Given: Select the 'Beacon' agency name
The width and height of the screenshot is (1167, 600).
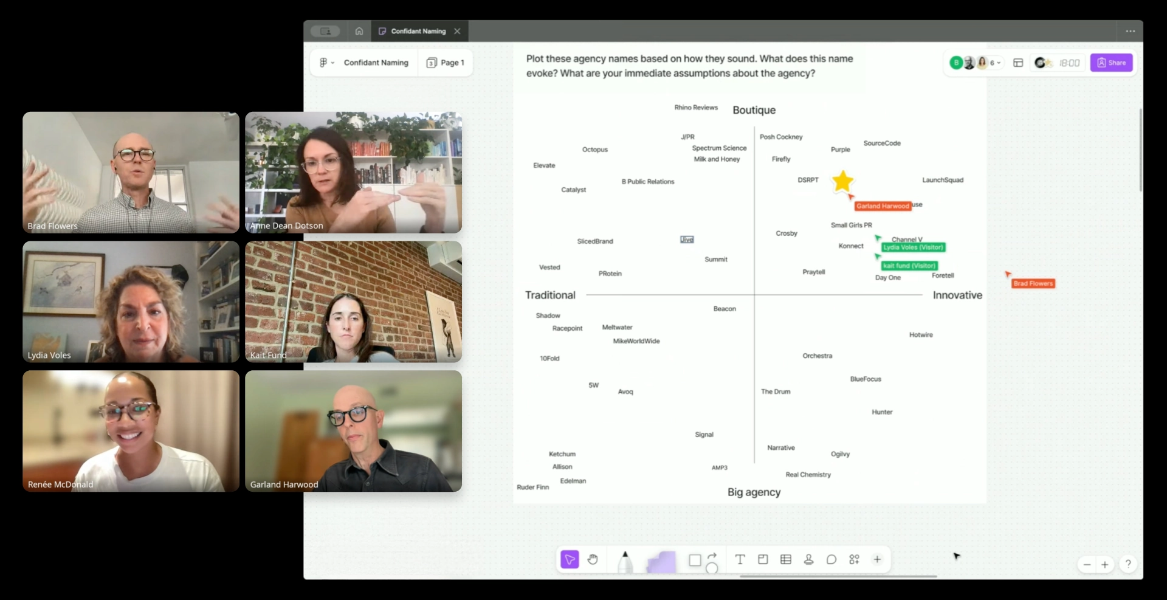Looking at the screenshot, I should tap(725, 309).
